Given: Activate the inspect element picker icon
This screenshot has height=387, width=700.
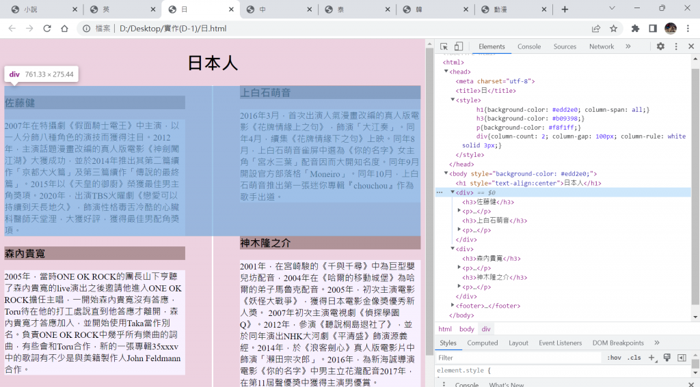Looking at the screenshot, I should [444, 46].
